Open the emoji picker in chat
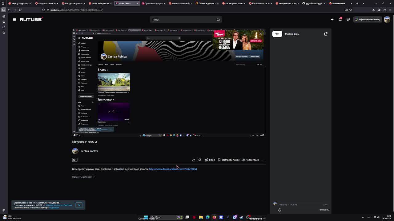Viewport: 394px width, 221px height. 279,210
